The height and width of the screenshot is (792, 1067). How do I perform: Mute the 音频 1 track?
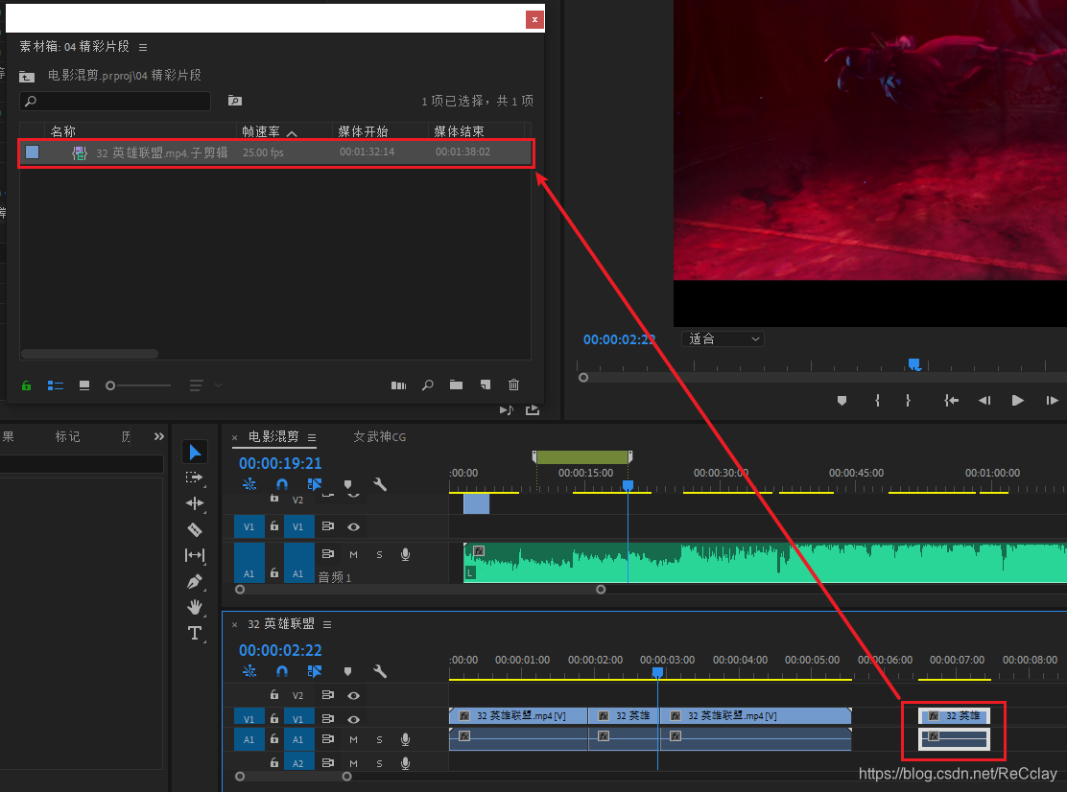tap(353, 555)
